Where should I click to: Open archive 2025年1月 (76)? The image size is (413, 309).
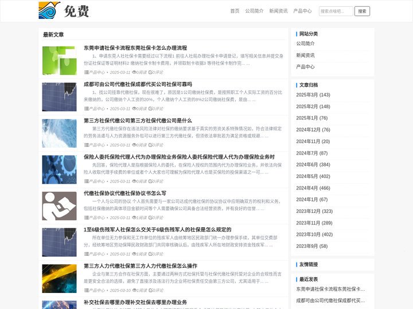[x=312, y=118]
